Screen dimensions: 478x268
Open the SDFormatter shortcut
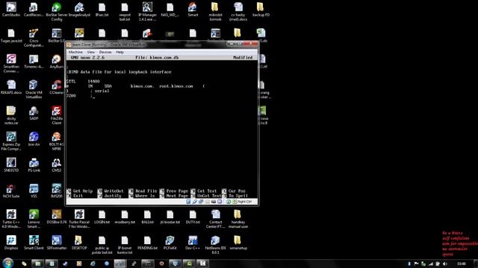click(x=57, y=243)
